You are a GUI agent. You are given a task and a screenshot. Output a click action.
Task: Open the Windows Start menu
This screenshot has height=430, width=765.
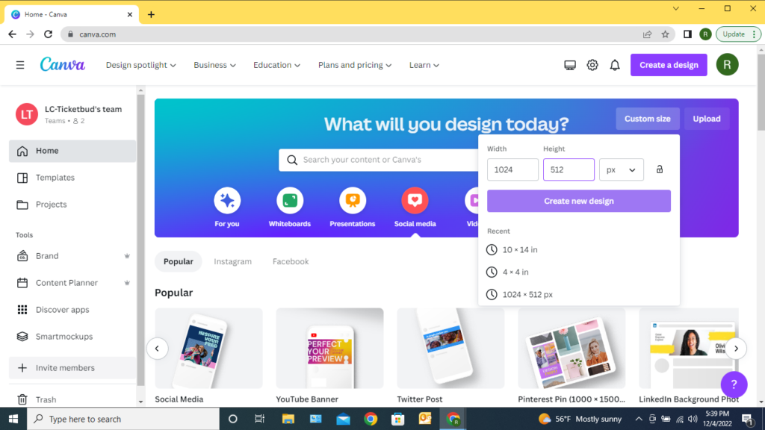pyautogui.click(x=13, y=419)
